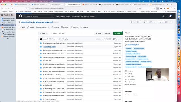View the 7 commits history
Viewport: 181px width, 102px height.
(117, 39)
